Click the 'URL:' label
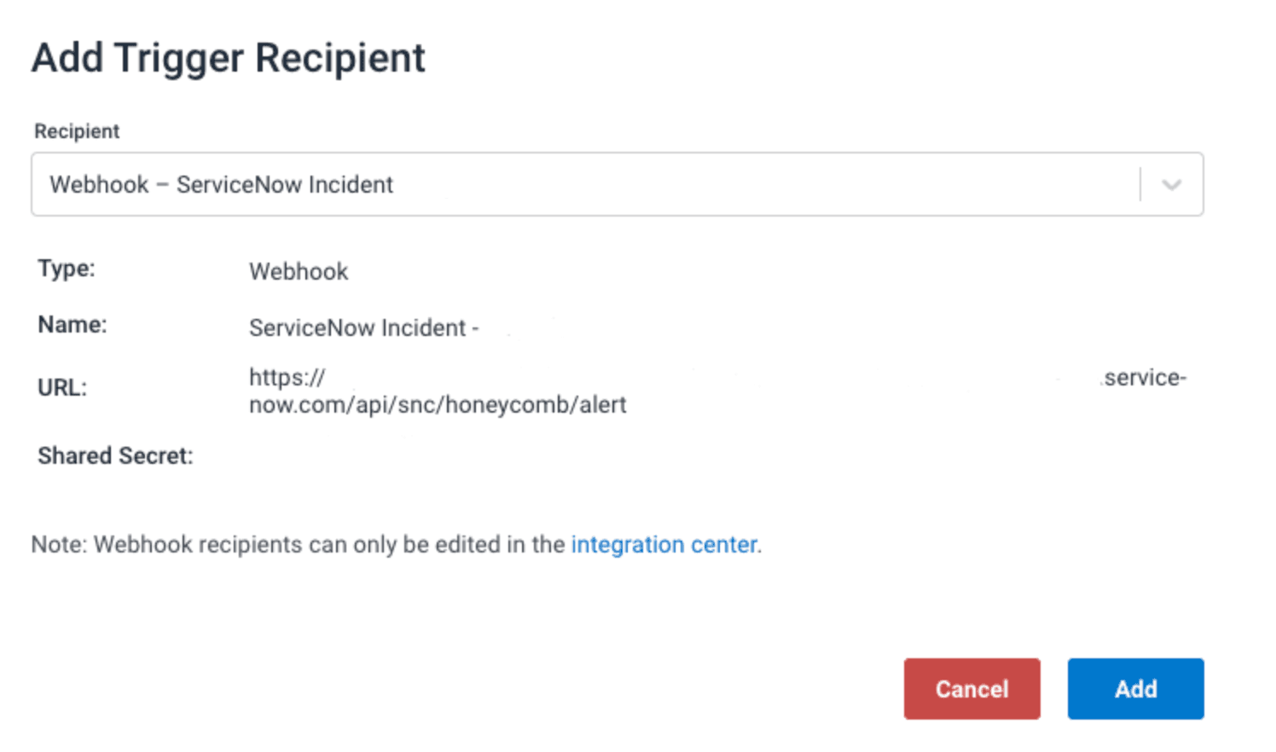This screenshot has width=1276, height=752. [x=62, y=388]
